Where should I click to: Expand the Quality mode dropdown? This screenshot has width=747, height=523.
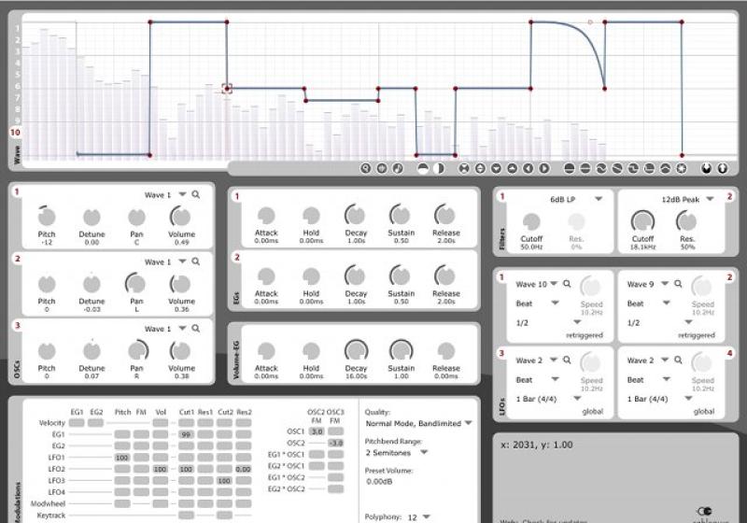(469, 423)
